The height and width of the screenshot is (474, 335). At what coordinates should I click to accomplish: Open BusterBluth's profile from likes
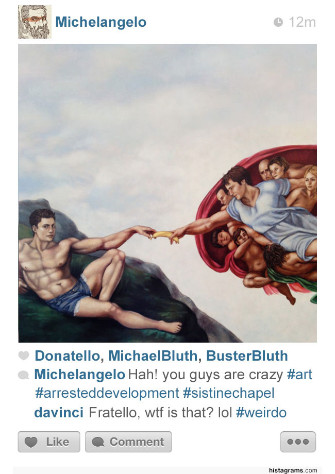coord(247,356)
